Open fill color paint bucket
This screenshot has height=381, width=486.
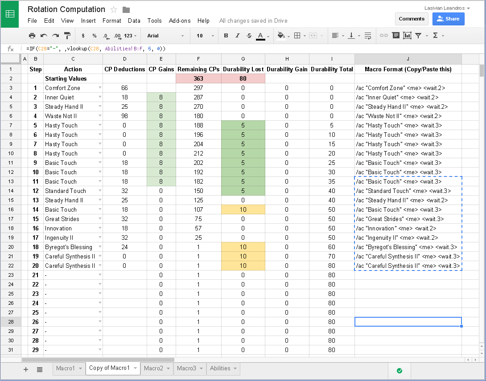[x=281, y=36]
